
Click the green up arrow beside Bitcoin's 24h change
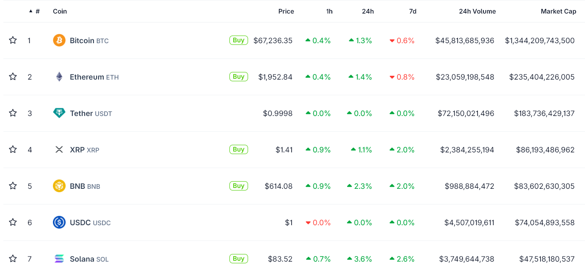351,40
